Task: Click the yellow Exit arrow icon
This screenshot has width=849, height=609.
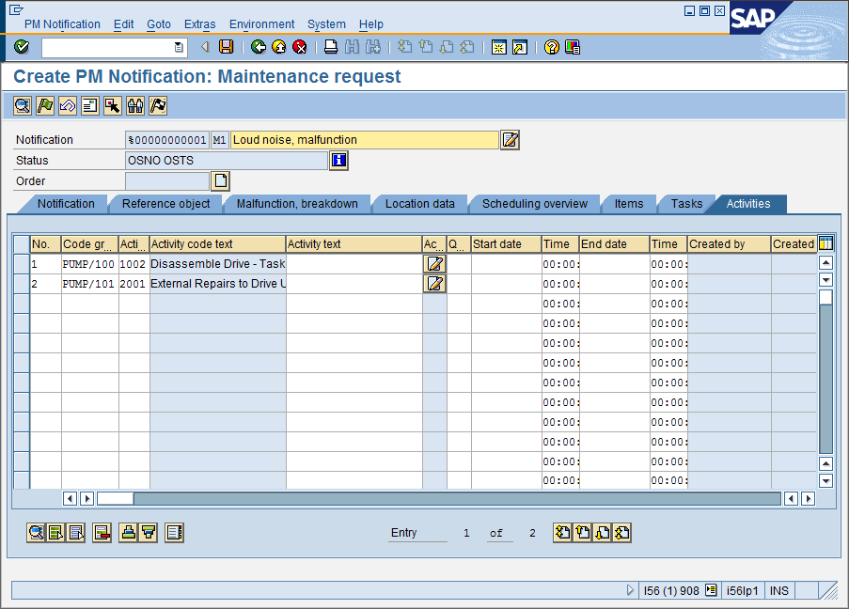Action: tap(279, 47)
